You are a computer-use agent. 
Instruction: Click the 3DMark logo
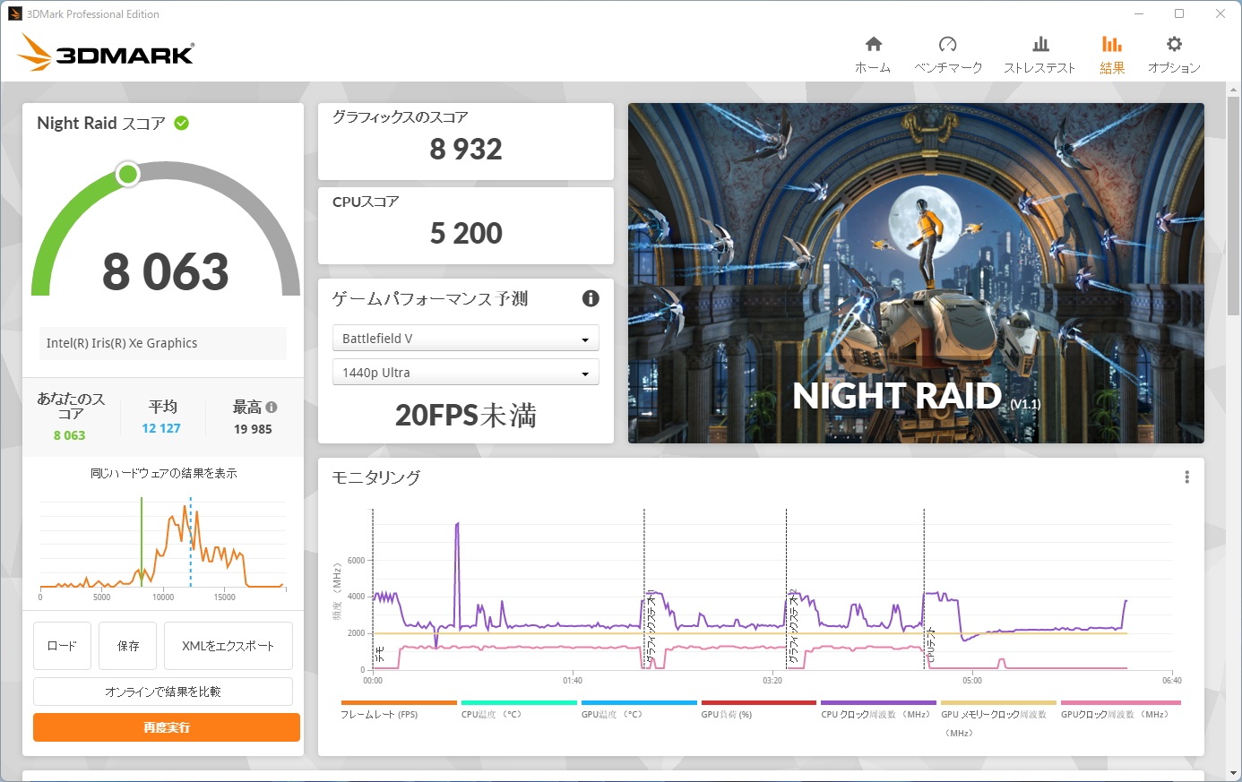[106, 53]
